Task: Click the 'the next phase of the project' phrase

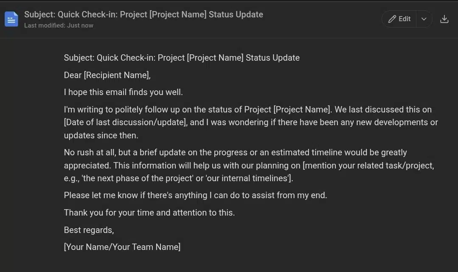Action: [x=138, y=178]
